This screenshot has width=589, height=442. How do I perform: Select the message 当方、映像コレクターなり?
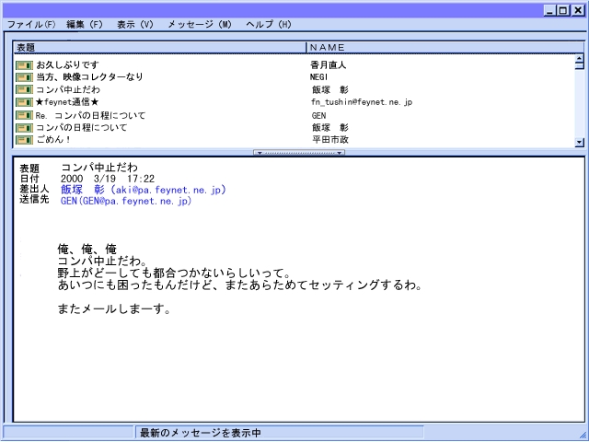[x=90, y=77]
